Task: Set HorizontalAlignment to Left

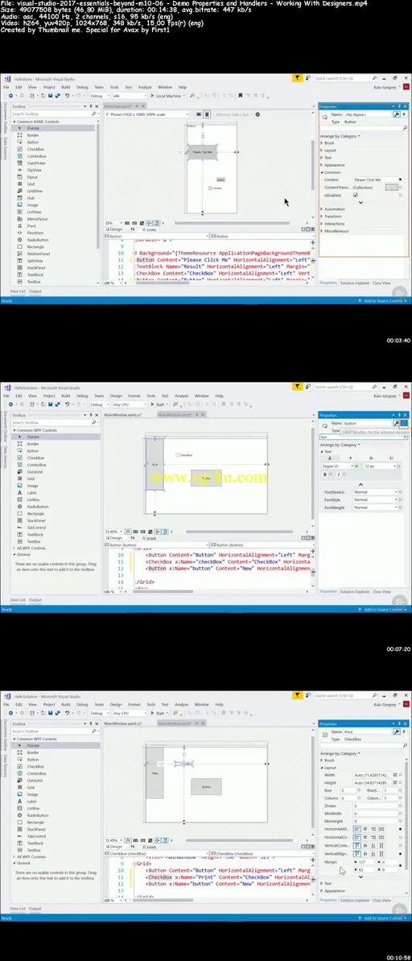Action: coord(357,829)
